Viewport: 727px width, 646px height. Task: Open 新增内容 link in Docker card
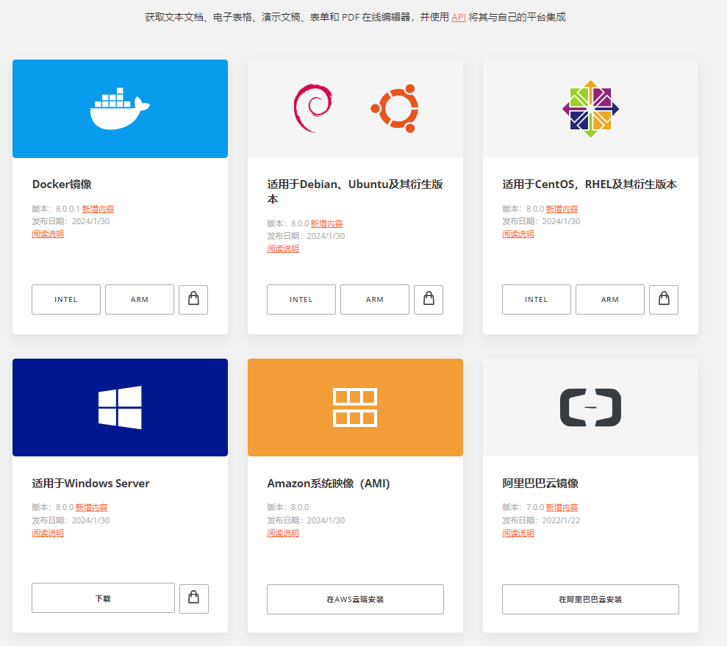click(x=98, y=209)
